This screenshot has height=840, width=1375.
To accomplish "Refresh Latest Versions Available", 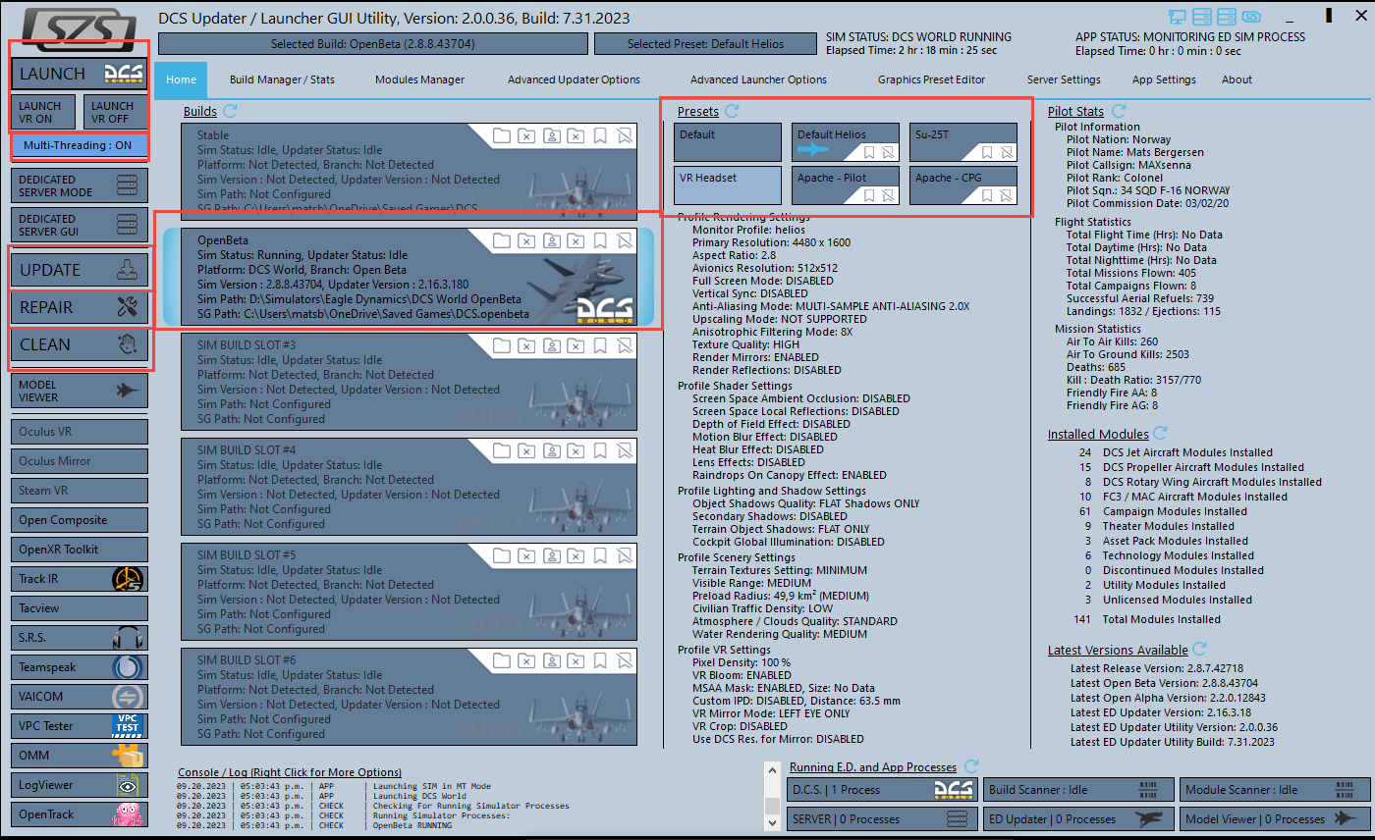I will [1199, 649].
